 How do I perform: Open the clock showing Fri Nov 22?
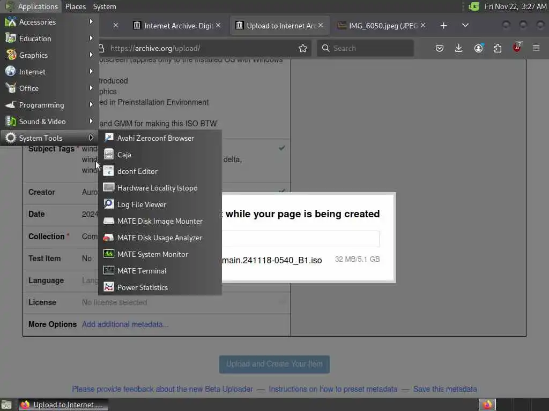click(x=515, y=6)
